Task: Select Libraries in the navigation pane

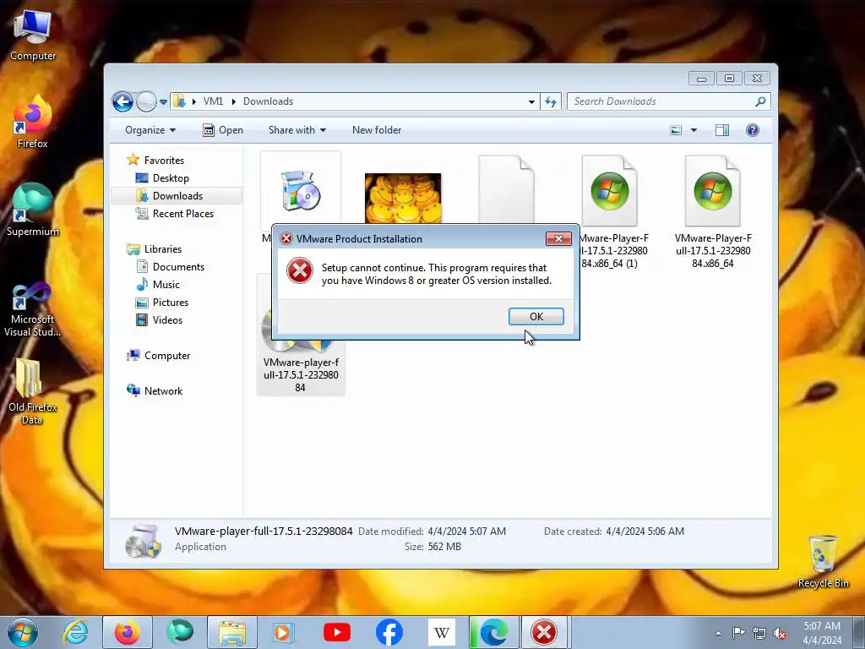Action: (x=163, y=249)
